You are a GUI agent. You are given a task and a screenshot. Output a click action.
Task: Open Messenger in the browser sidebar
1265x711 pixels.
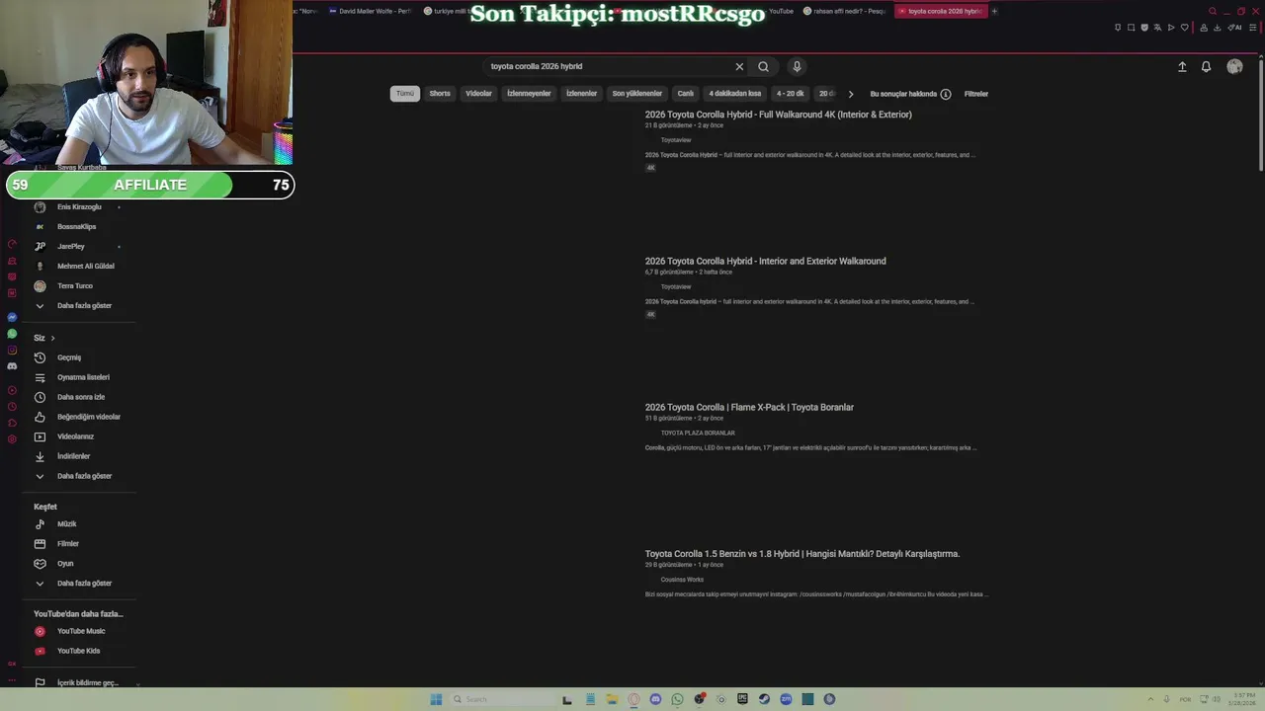pyautogui.click(x=12, y=317)
